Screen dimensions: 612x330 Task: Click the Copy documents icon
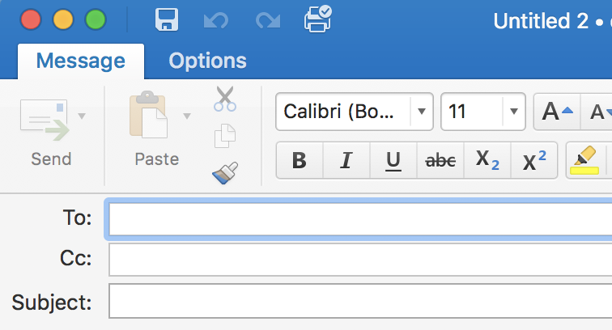tap(225, 136)
